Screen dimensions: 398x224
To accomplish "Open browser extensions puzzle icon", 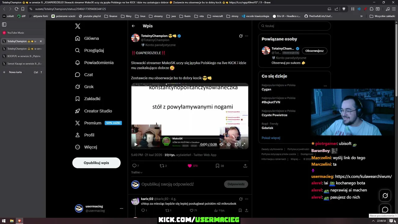I will tap(372, 9).
